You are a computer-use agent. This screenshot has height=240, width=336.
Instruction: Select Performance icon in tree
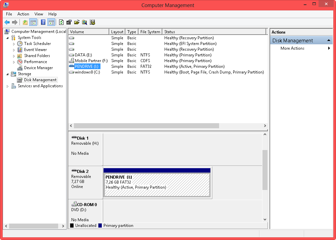click(x=20, y=62)
